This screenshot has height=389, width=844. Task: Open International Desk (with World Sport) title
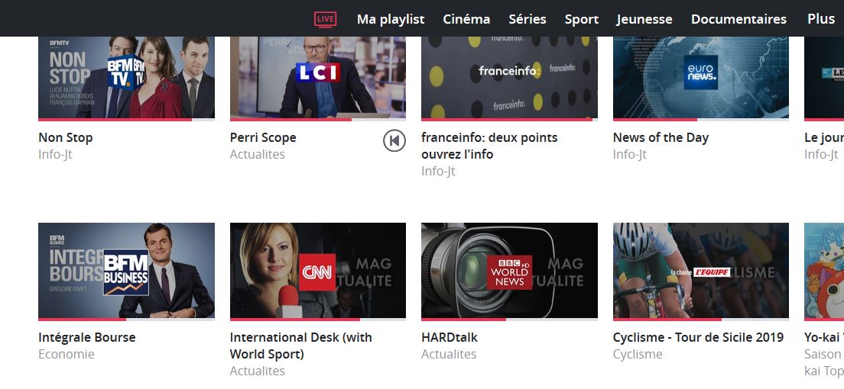pos(301,346)
